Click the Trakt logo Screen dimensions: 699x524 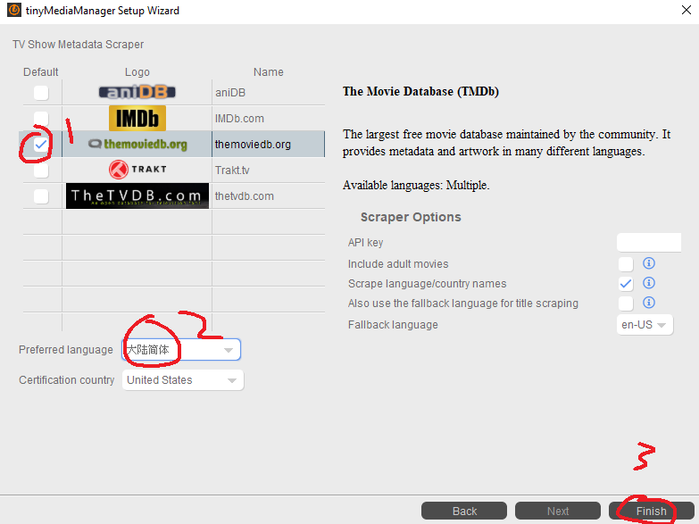pos(137,170)
